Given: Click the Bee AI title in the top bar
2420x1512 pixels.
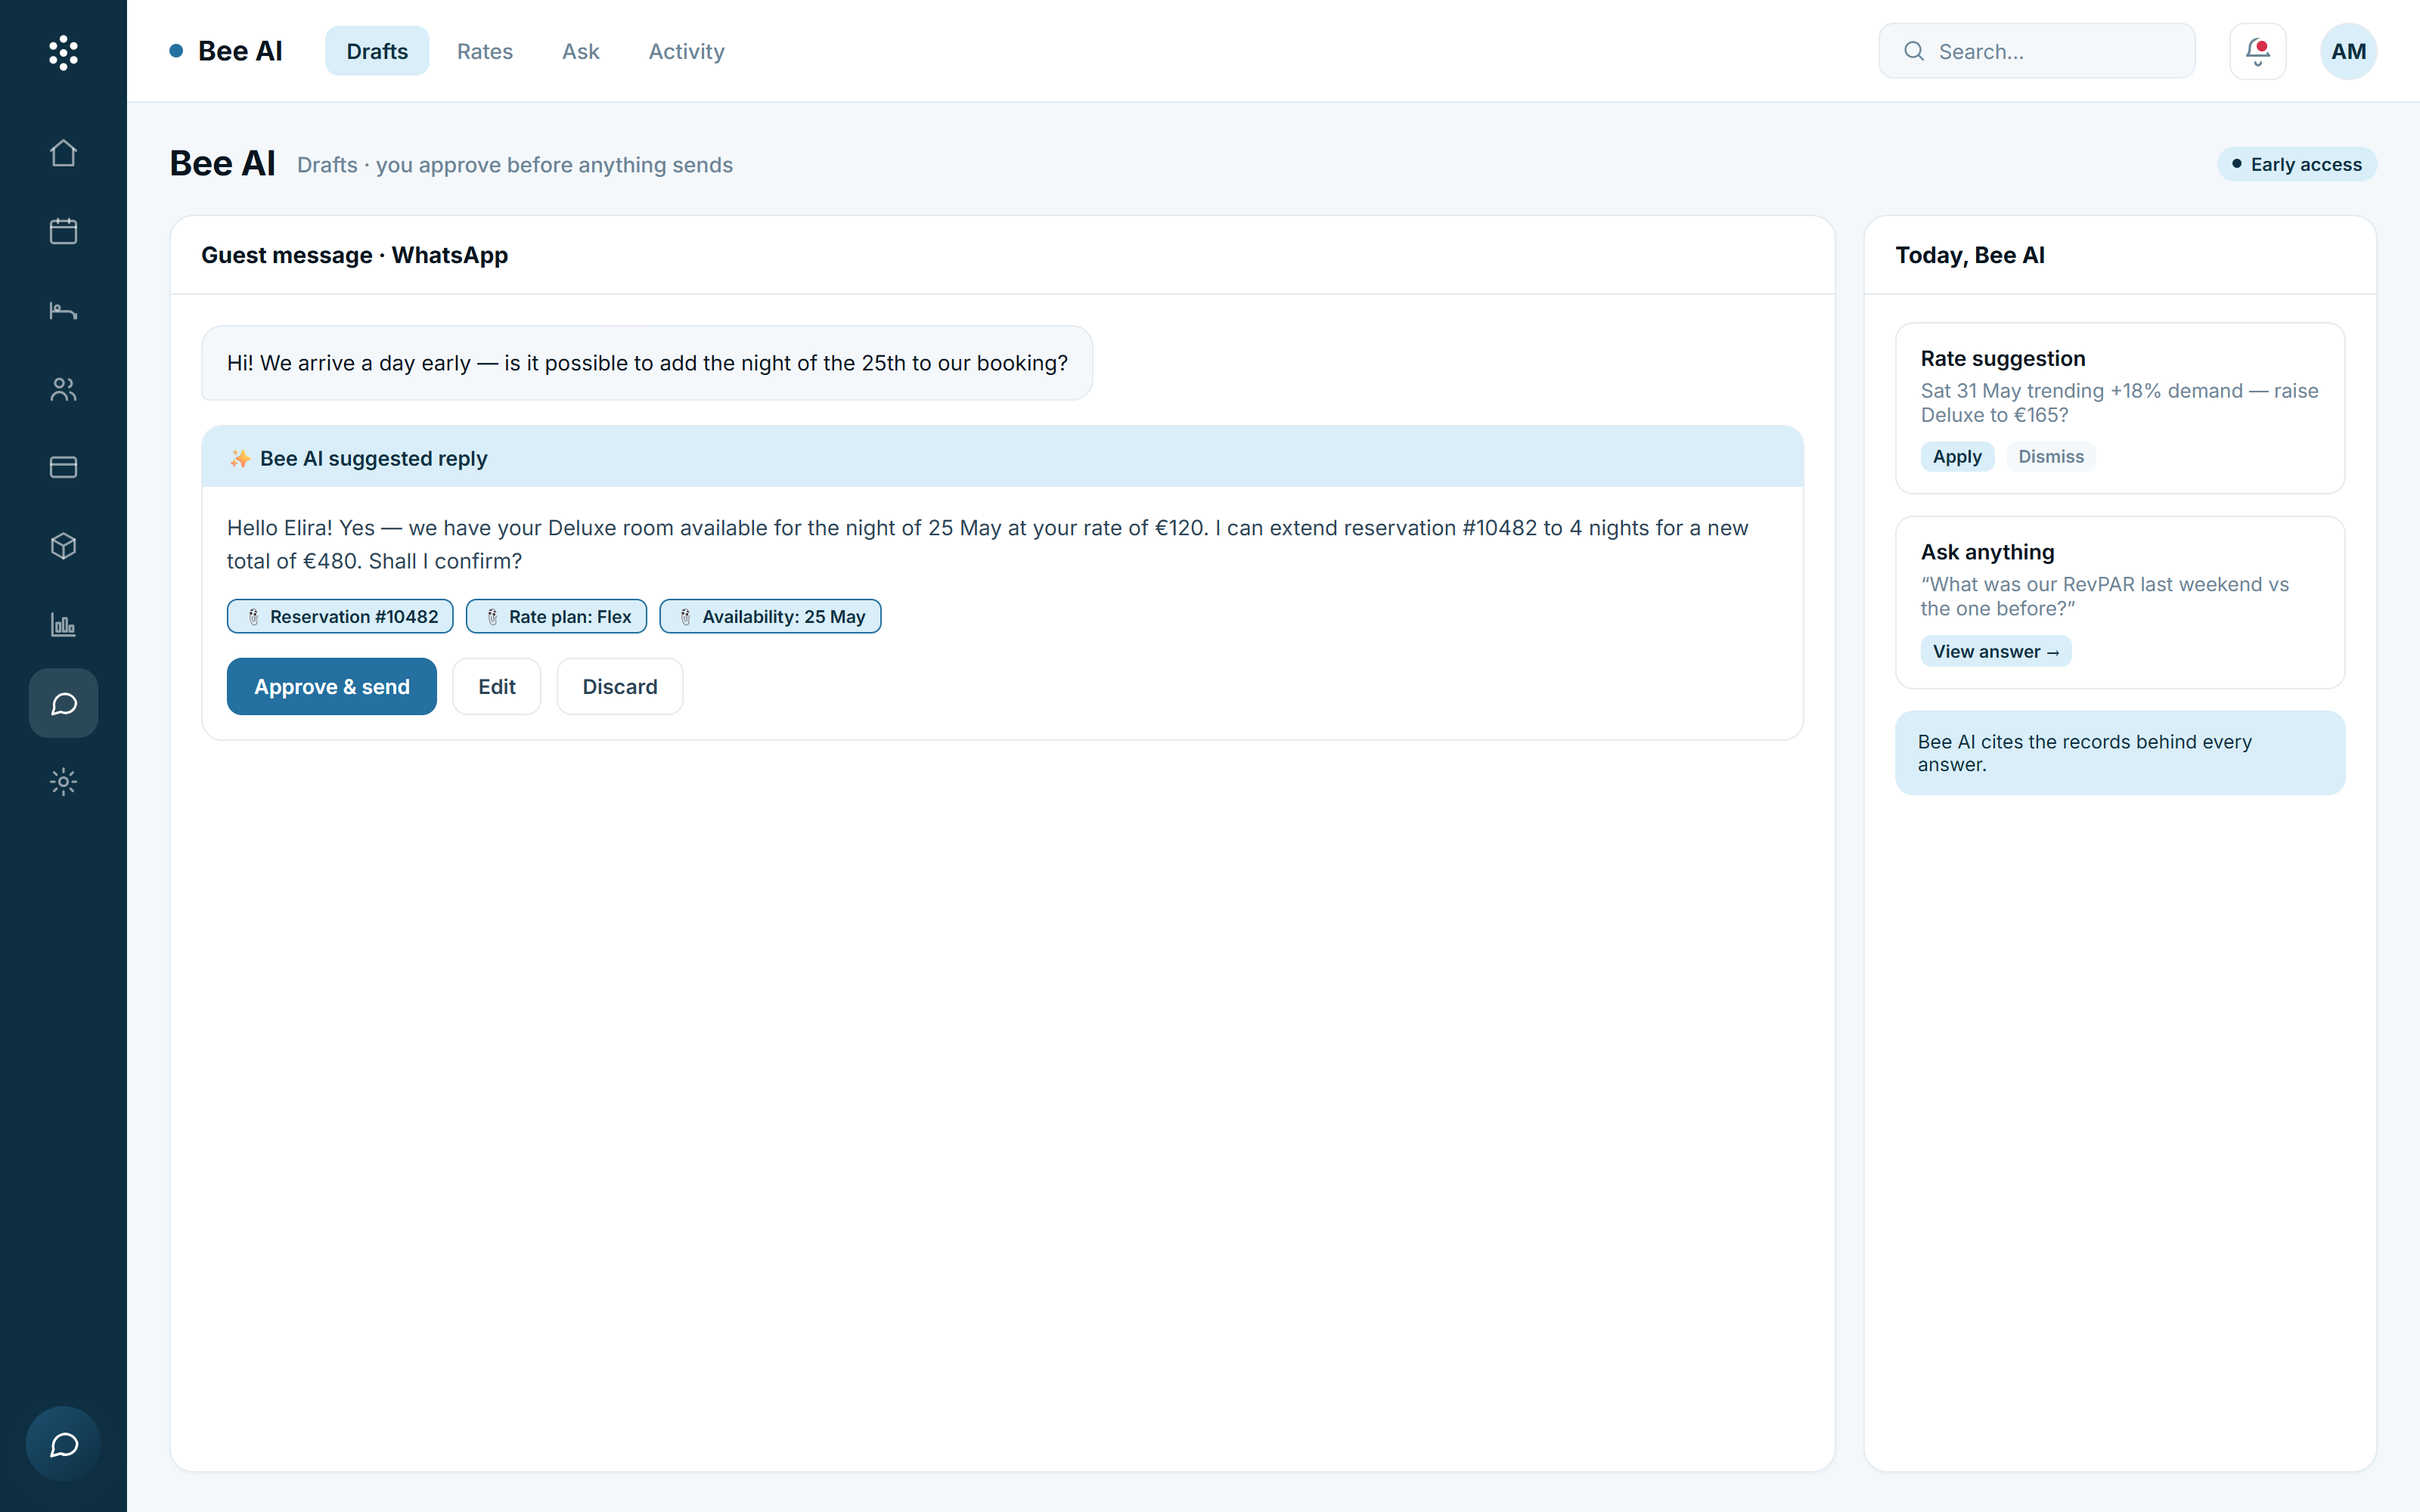Looking at the screenshot, I should (x=240, y=51).
